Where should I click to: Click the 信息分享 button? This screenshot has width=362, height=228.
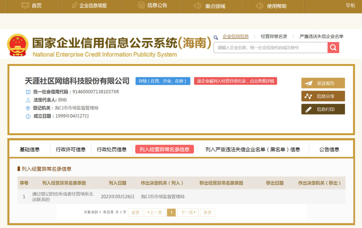coord(323,96)
